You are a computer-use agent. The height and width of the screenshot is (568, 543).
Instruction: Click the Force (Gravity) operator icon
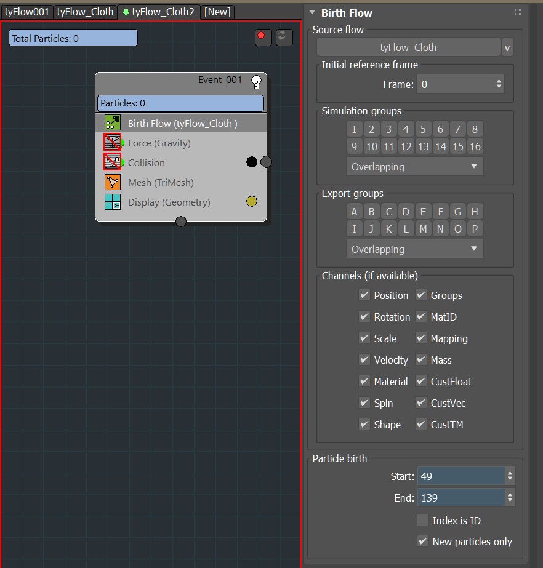pyautogui.click(x=112, y=143)
